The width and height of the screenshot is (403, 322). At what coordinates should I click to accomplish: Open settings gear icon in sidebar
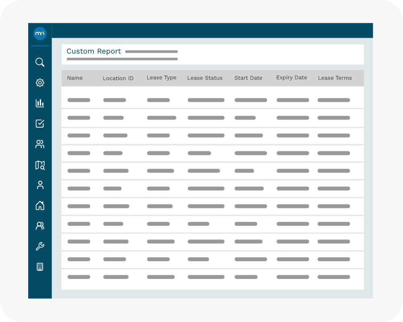pos(40,83)
